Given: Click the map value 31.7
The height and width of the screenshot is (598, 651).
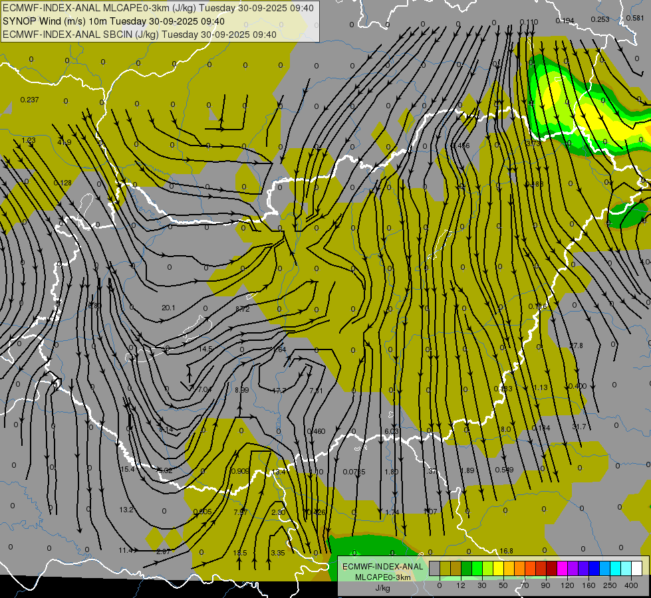Looking at the screenshot, I should pyautogui.click(x=579, y=427).
